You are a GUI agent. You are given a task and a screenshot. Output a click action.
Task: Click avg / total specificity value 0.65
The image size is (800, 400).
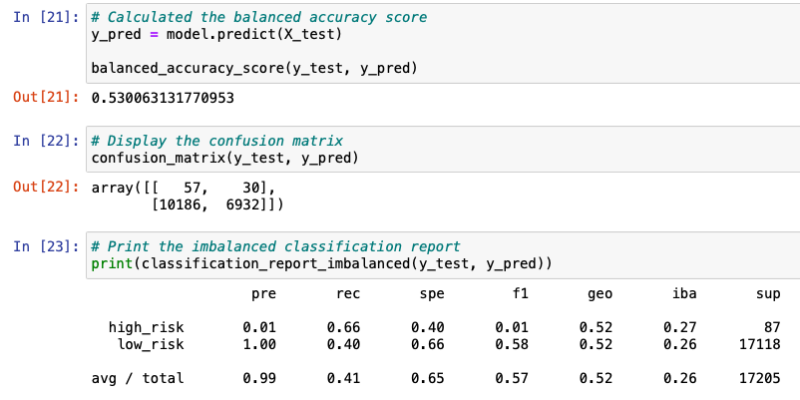pos(428,378)
